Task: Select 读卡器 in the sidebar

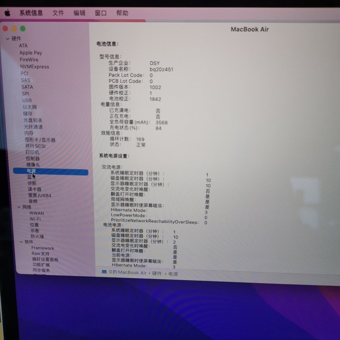Action: [x=34, y=189]
